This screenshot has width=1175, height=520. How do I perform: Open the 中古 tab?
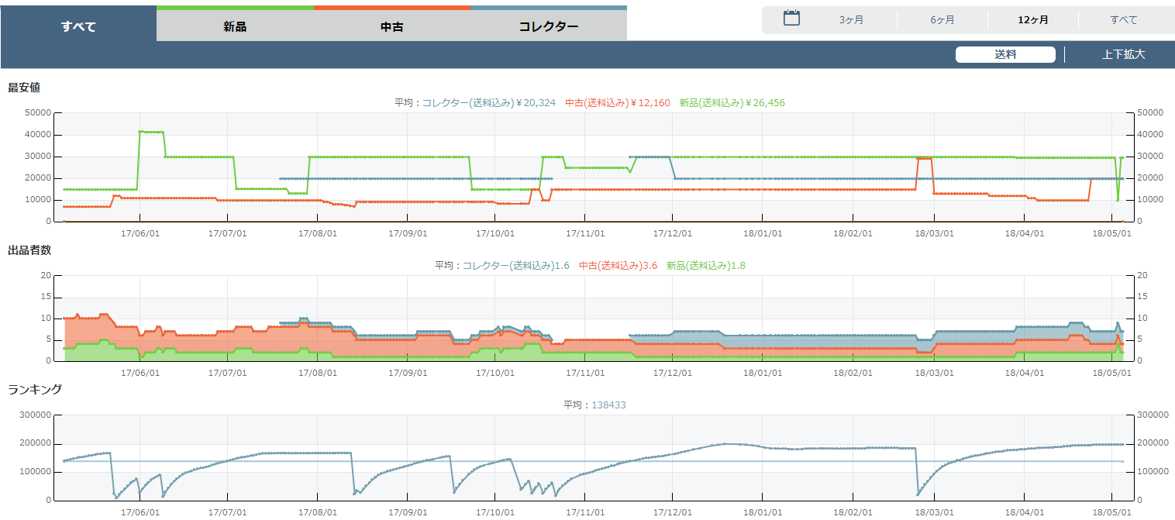(392, 26)
